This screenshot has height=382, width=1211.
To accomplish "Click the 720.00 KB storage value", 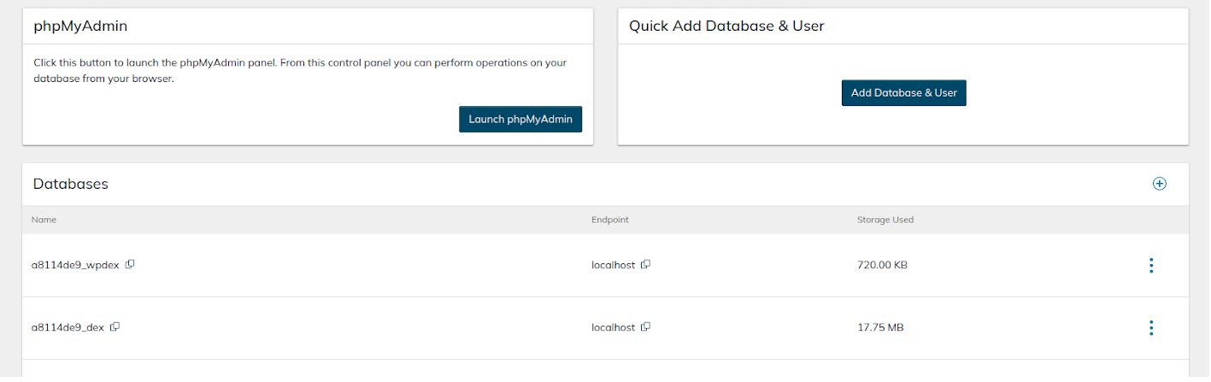I will [x=882, y=265].
